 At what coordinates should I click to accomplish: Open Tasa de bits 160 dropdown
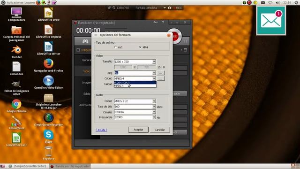point(135,107)
